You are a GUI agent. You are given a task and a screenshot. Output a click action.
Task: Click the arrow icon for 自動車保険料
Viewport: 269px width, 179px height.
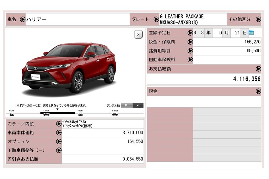[x=190, y=59]
